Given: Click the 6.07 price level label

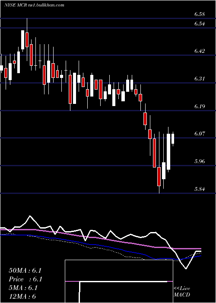Looking at the screenshot, I should (200, 133).
